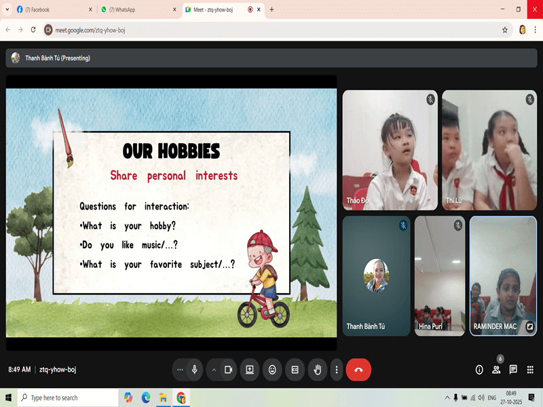Screen dimensions: 543x407
Task: Click the browser Reload page button
Action: (x=33, y=30)
